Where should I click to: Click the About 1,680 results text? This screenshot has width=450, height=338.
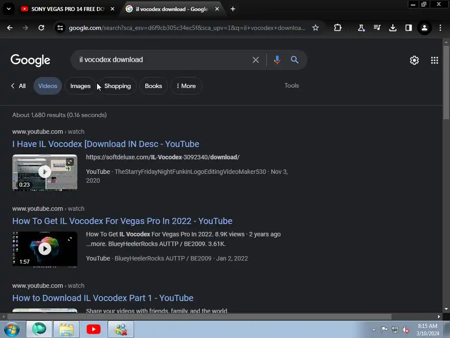tap(59, 115)
